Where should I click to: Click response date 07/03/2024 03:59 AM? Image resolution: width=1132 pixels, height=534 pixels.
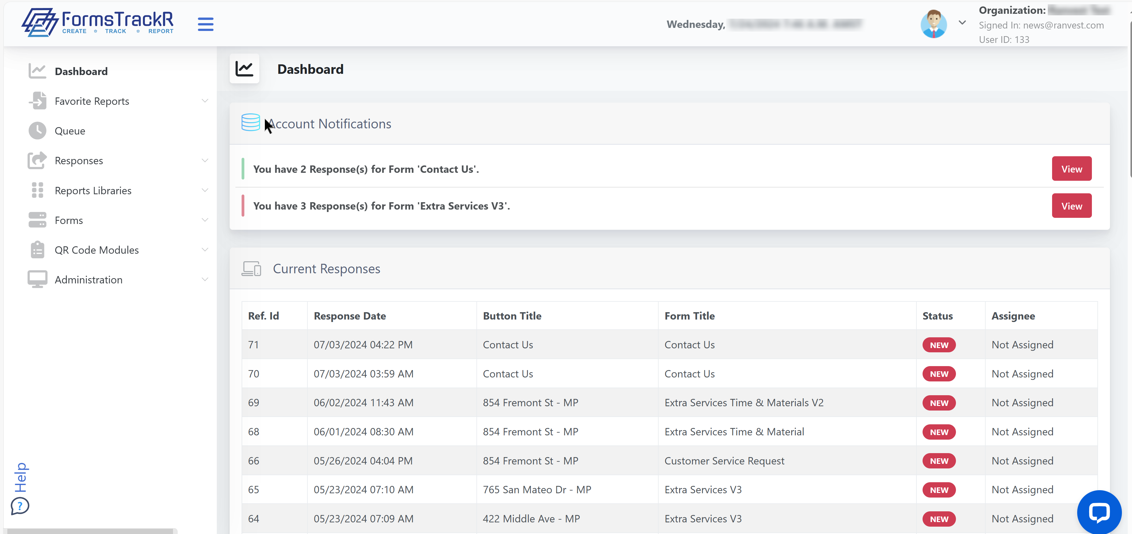[x=363, y=374]
